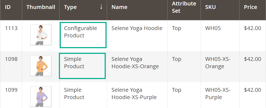Image resolution: width=266 pixels, height=108 pixels.
Task: Open Selene Yoga Hoodie-XS-Orange product row
Action: click(x=135, y=63)
